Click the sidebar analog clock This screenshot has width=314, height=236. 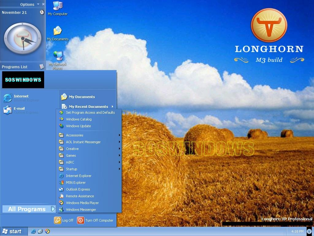coord(23,38)
